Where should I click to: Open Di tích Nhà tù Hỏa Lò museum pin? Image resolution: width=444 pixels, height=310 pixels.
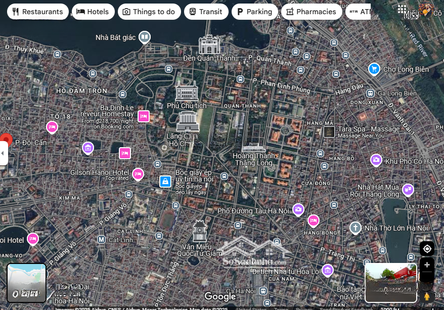pyautogui.click(x=328, y=271)
